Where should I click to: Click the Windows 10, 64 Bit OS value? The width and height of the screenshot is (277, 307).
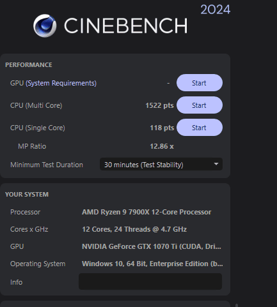(152, 264)
